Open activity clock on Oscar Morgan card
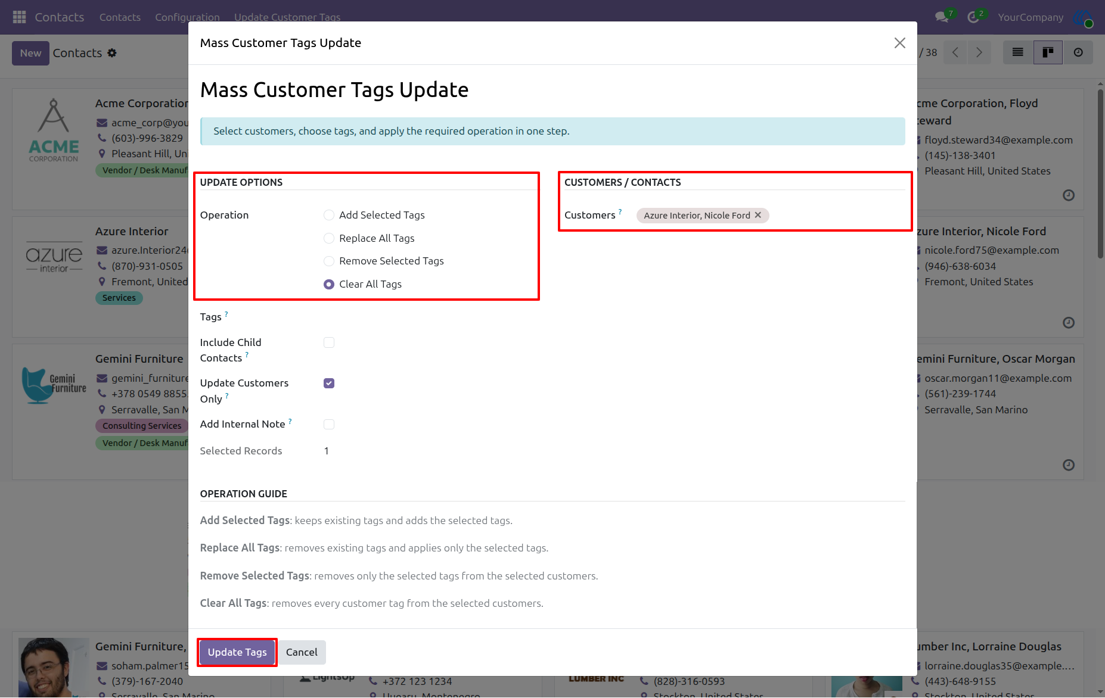 click(1069, 465)
